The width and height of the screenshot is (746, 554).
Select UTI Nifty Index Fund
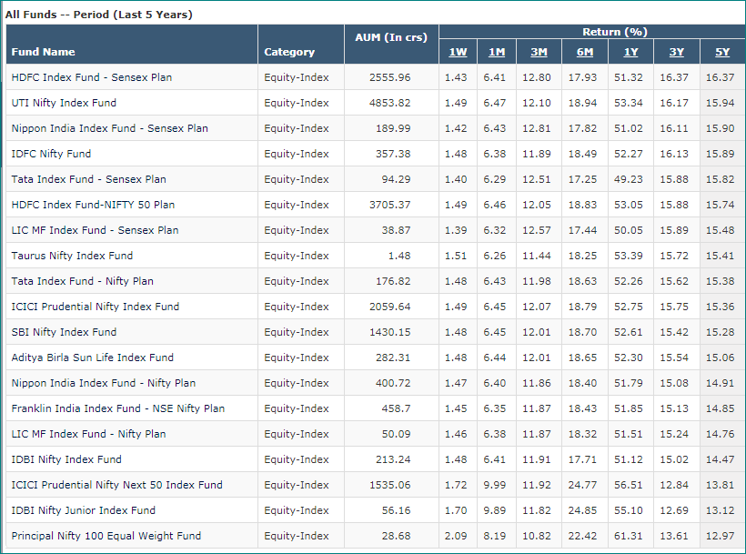64,103
